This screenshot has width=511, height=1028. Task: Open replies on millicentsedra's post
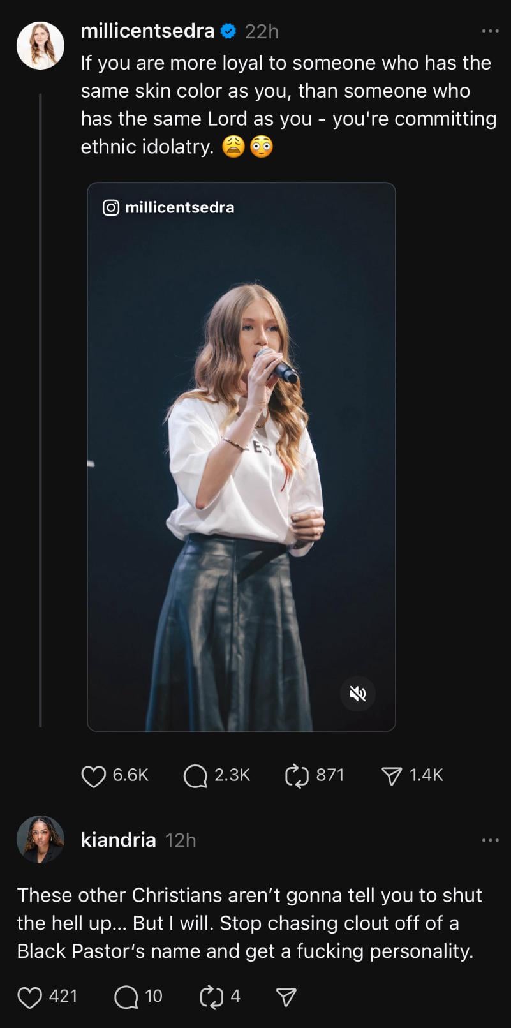[x=195, y=776]
